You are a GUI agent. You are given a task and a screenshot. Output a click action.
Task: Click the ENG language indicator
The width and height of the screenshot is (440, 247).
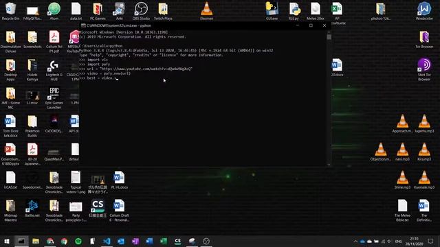pyautogui.click(x=399, y=241)
